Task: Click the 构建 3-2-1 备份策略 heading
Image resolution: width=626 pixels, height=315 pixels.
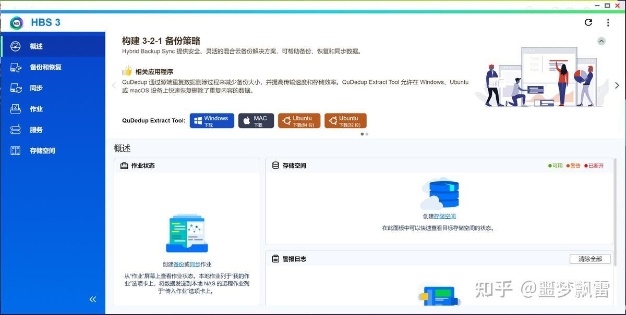Action: point(161,41)
